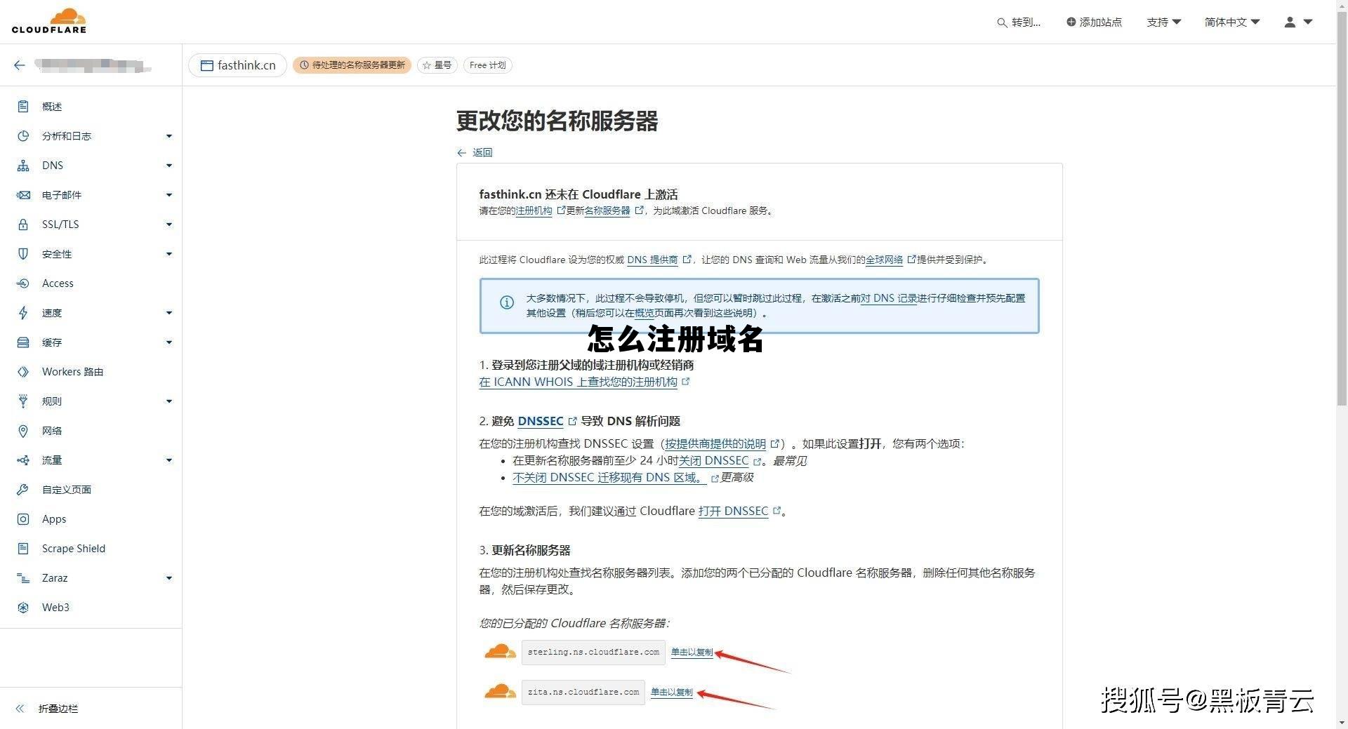The image size is (1348, 729).
Task: Expand the 电子邮件 submenu arrow
Action: click(169, 195)
